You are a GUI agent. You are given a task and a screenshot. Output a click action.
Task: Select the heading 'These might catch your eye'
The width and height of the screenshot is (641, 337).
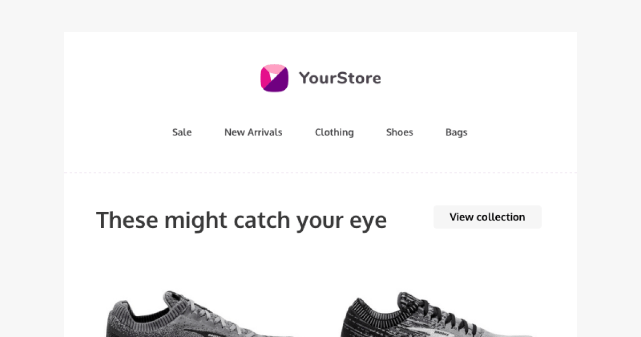tap(241, 219)
